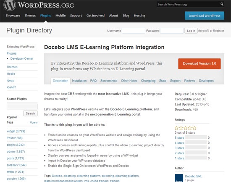Switch to the Other Notes tab
Image resolution: width=231 pixels, height=182 pixels.
pos(129,81)
